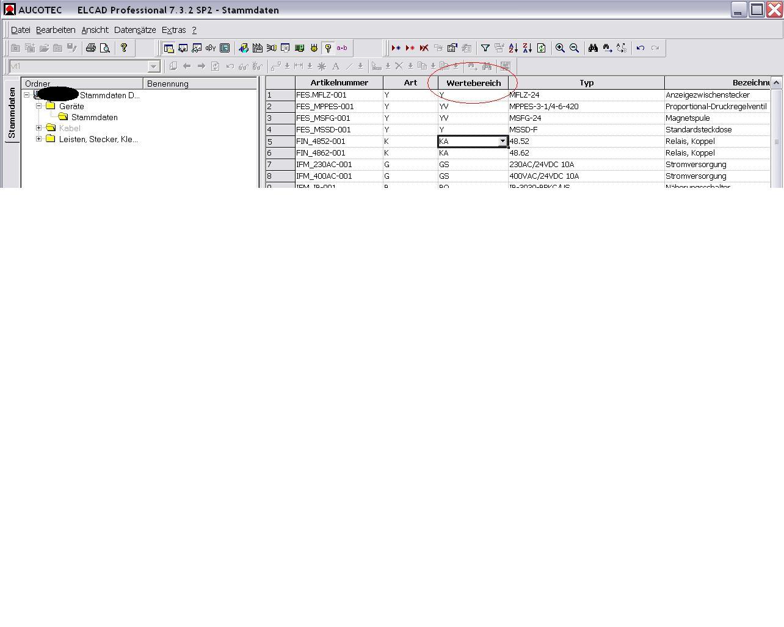784x627 pixels.
Task: Click the Artikelnummer column header
Action: [339, 82]
